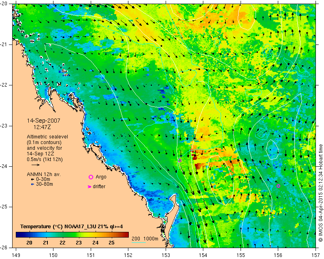Click the time text '12:47Z'
Viewport: 324px width, 259px height.
[x=42, y=127]
